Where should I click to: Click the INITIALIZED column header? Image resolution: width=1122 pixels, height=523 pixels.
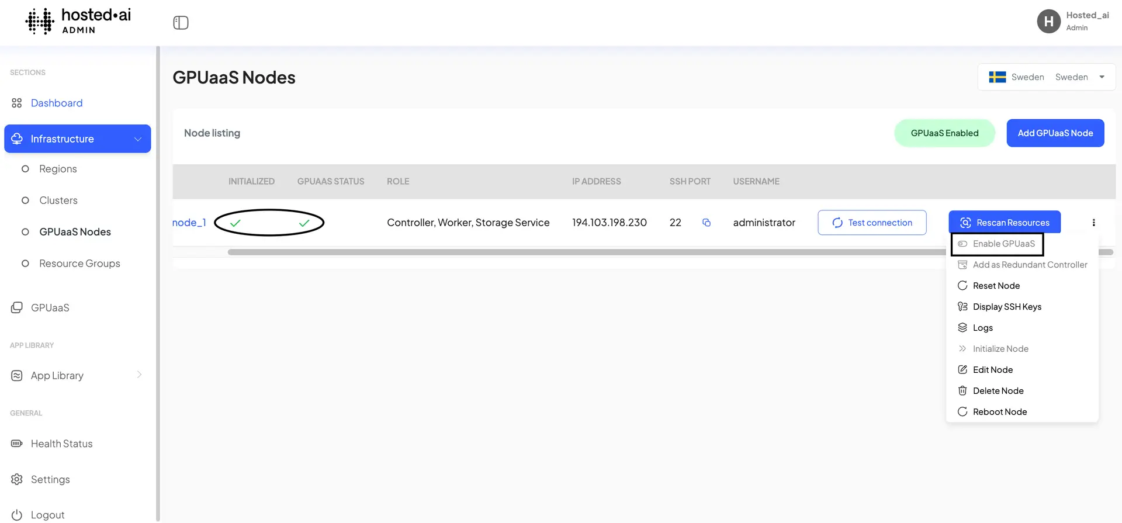(x=251, y=182)
